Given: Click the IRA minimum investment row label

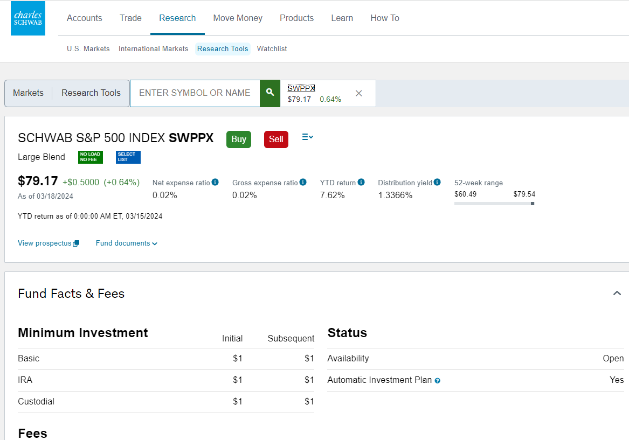Looking at the screenshot, I should 25,380.
